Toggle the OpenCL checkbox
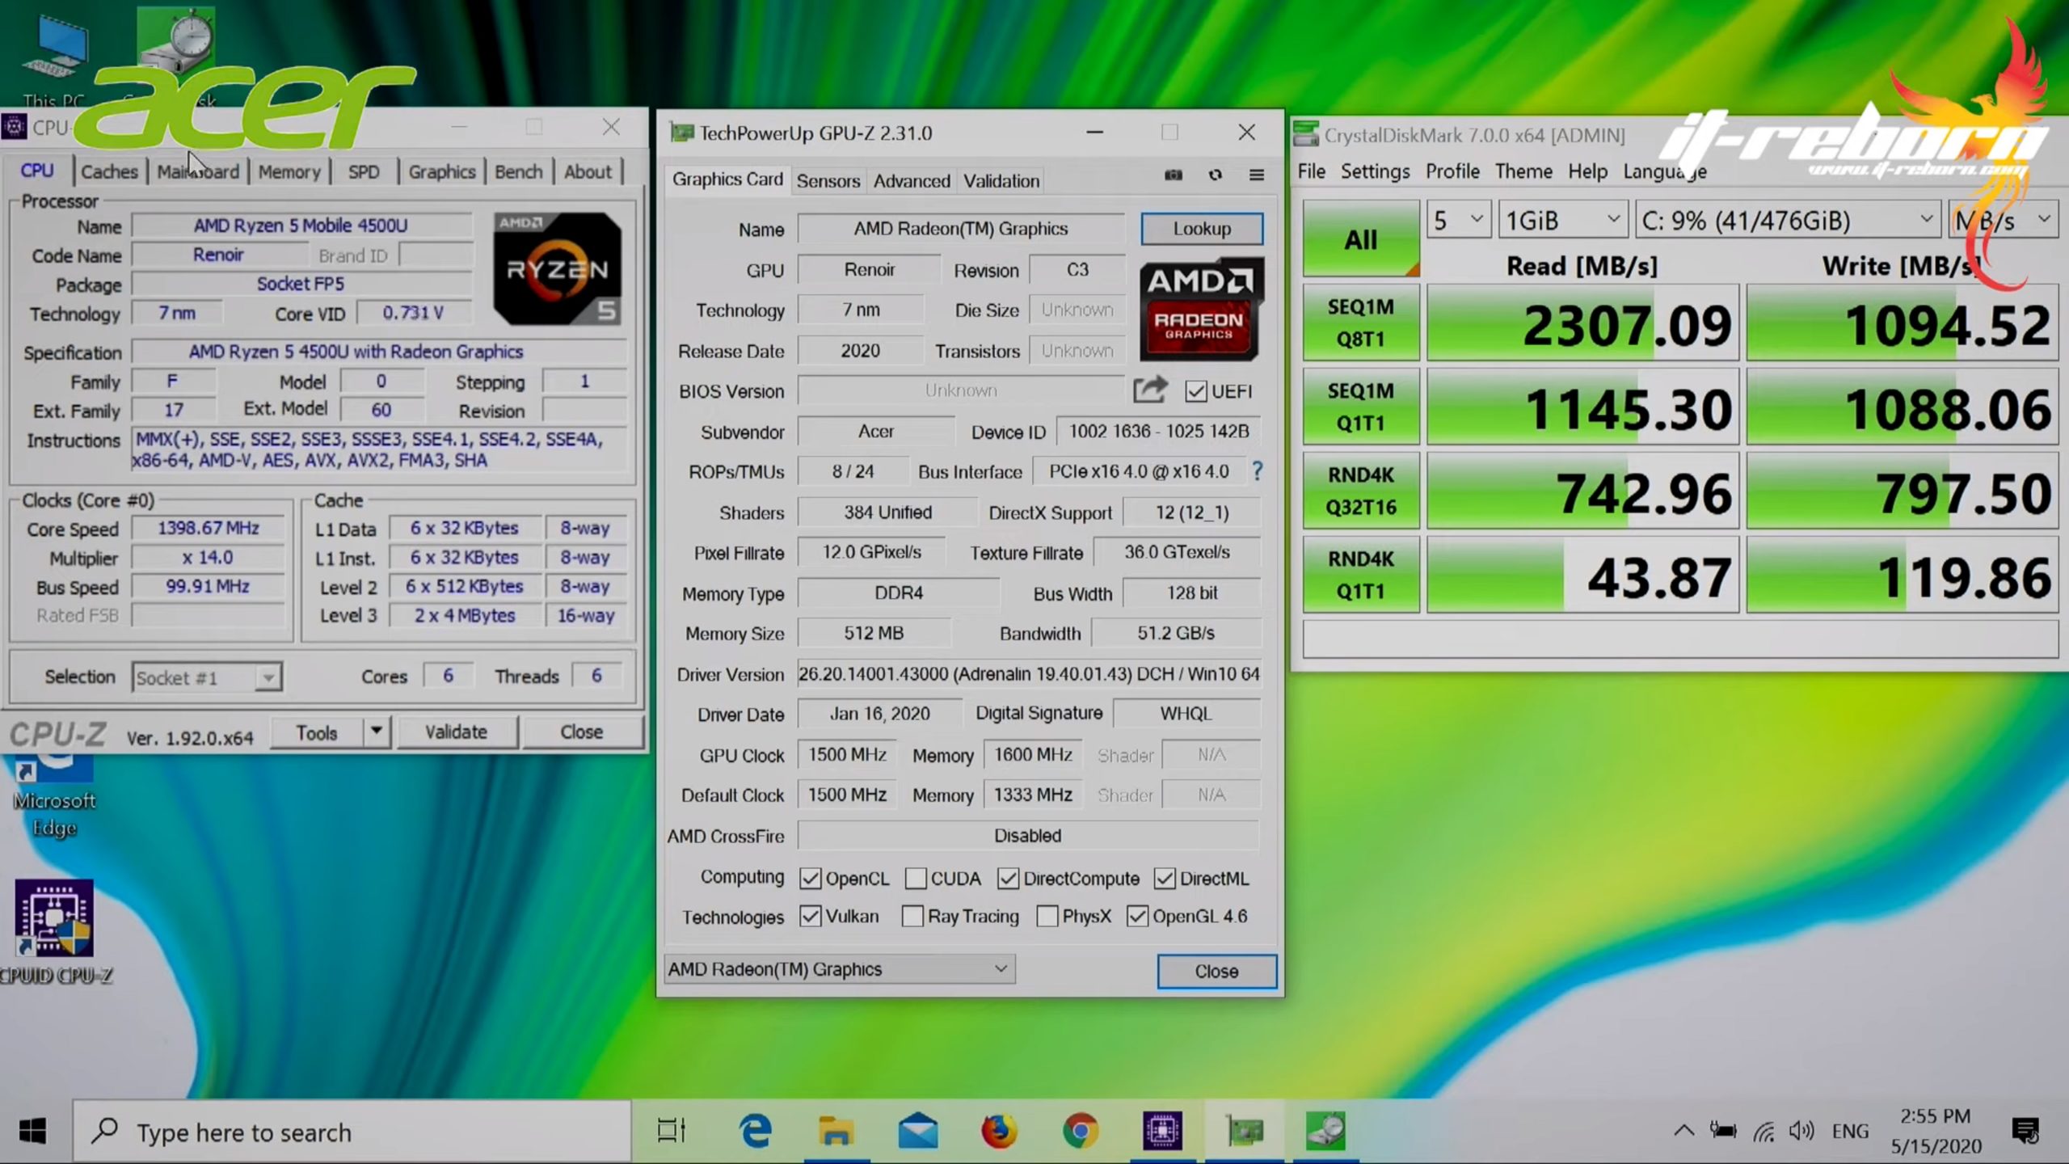Screen dimensions: 2069x1164 coord(810,878)
